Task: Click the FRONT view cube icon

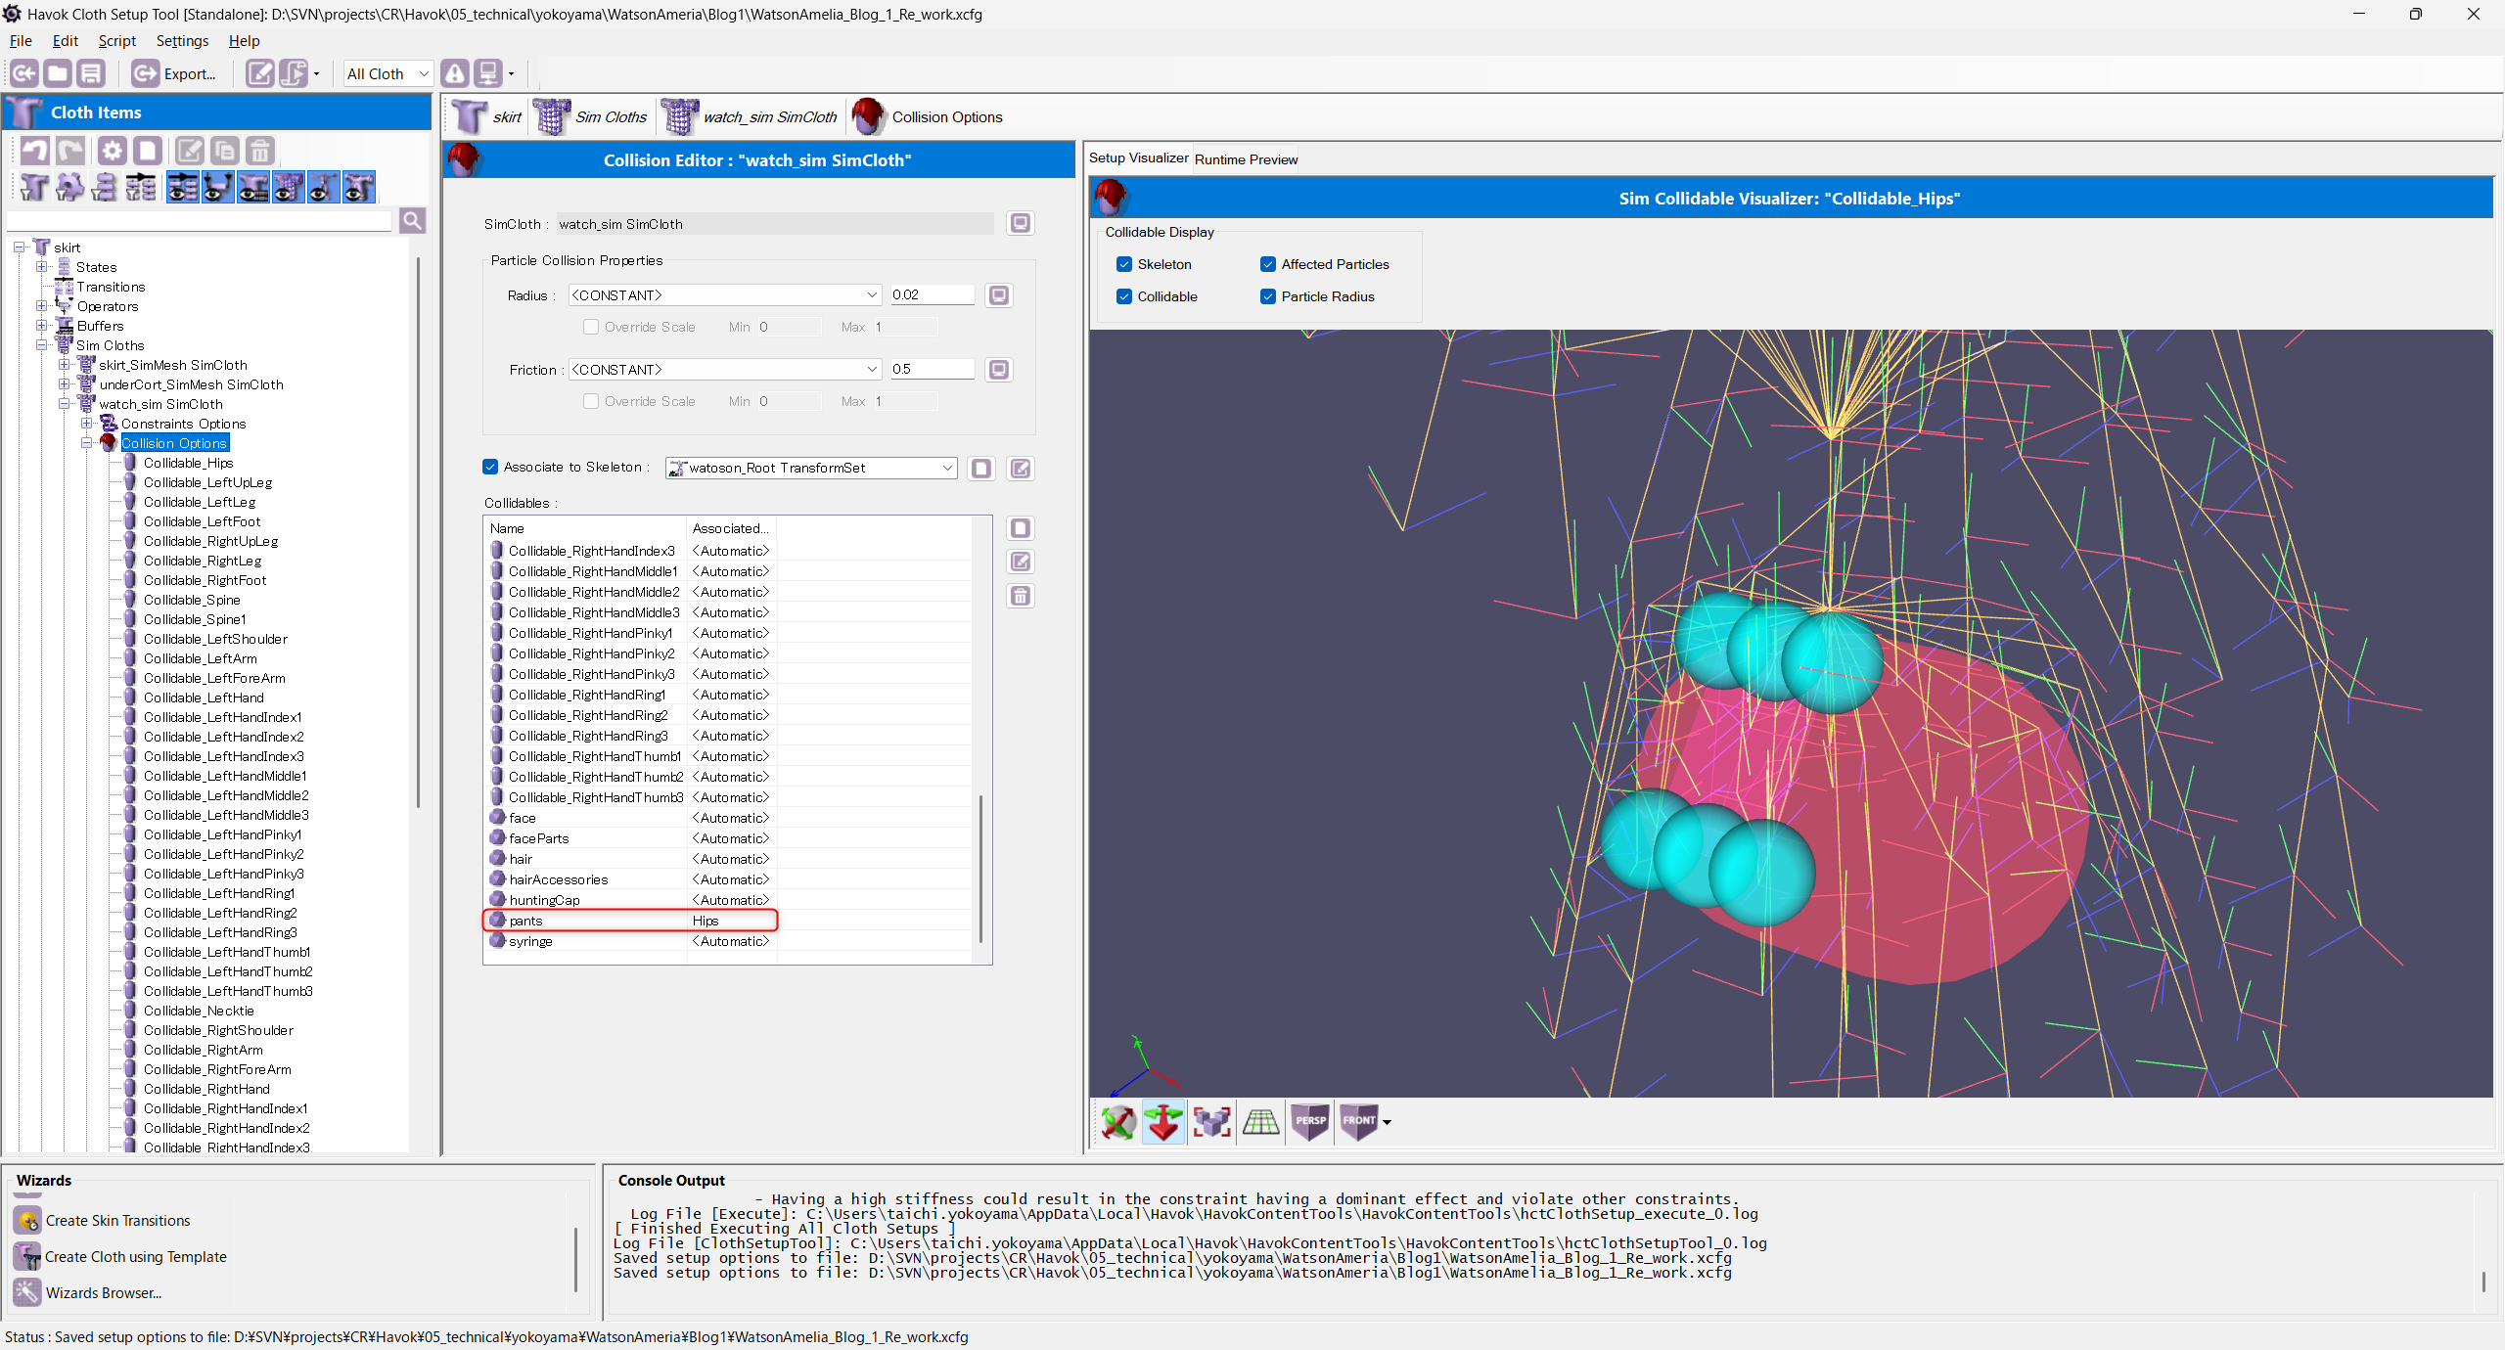Action: coord(1358,1122)
